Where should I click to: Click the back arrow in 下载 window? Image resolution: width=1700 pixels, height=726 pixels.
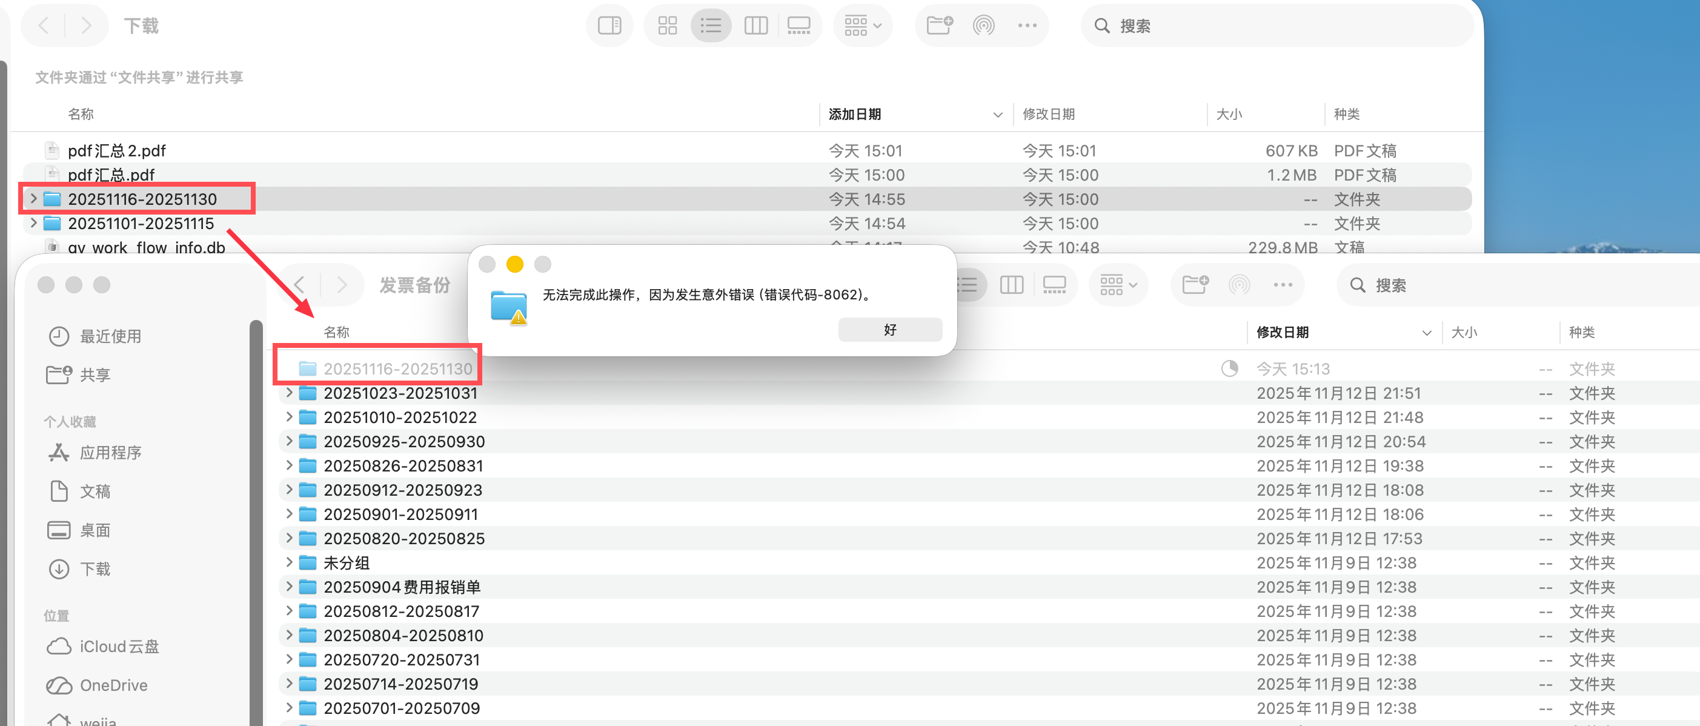[44, 25]
